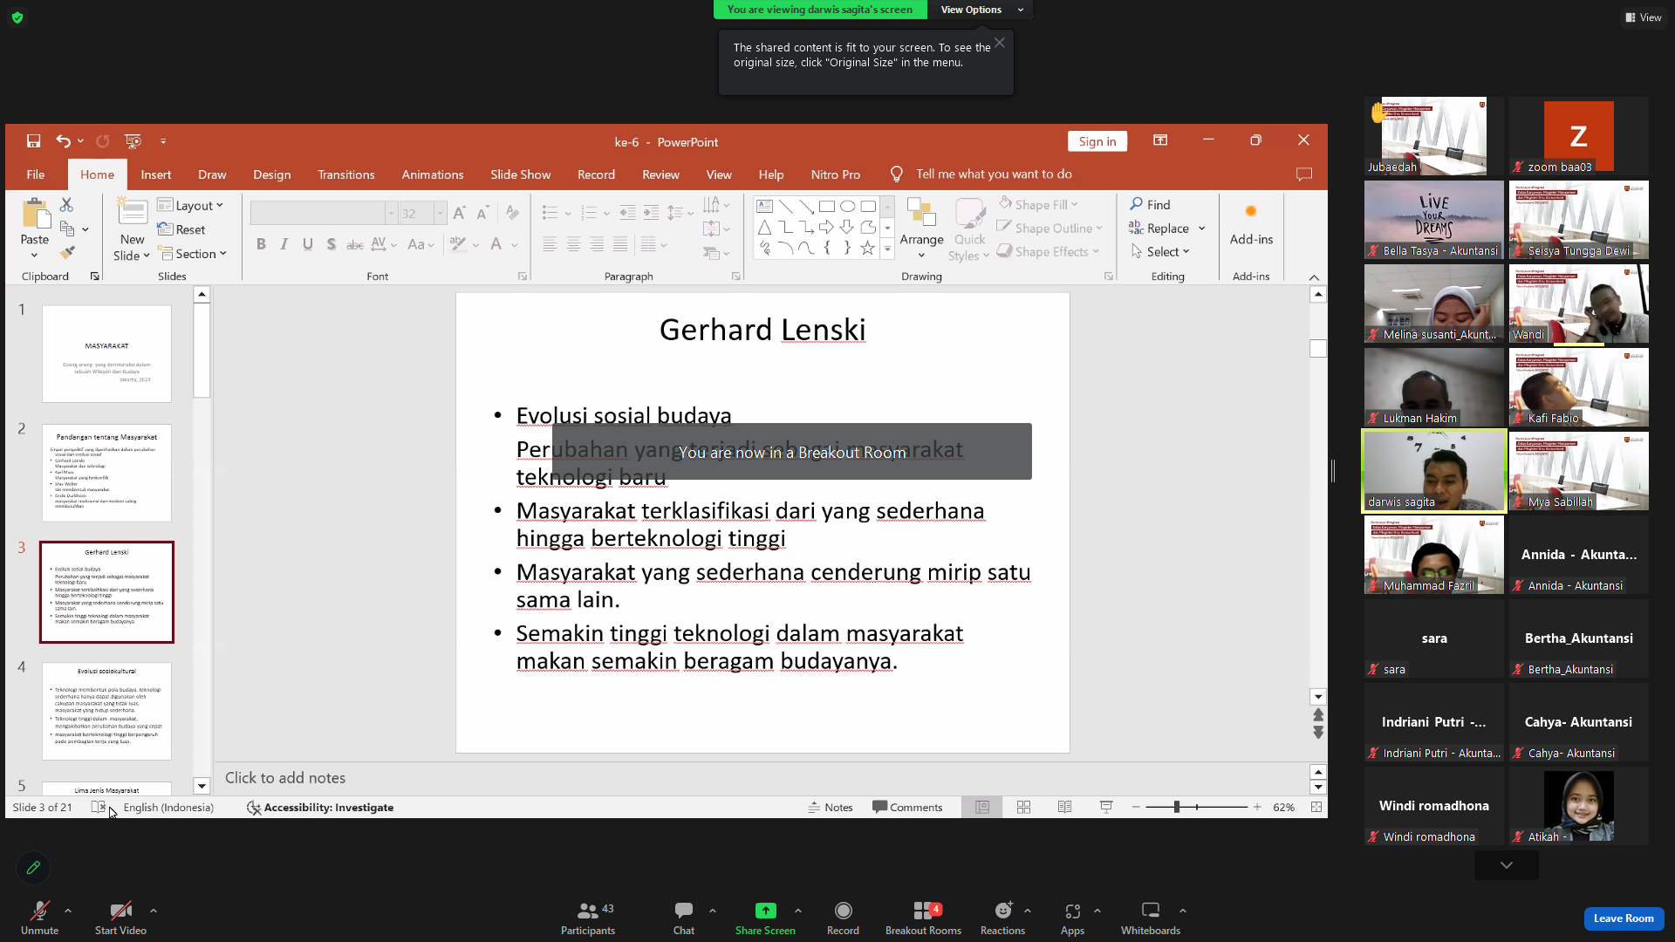Switch to Reading View
The height and width of the screenshot is (942, 1675).
(x=1064, y=808)
